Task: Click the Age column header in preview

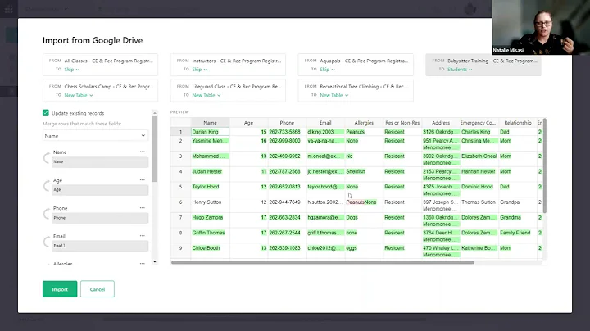Action: pos(249,123)
